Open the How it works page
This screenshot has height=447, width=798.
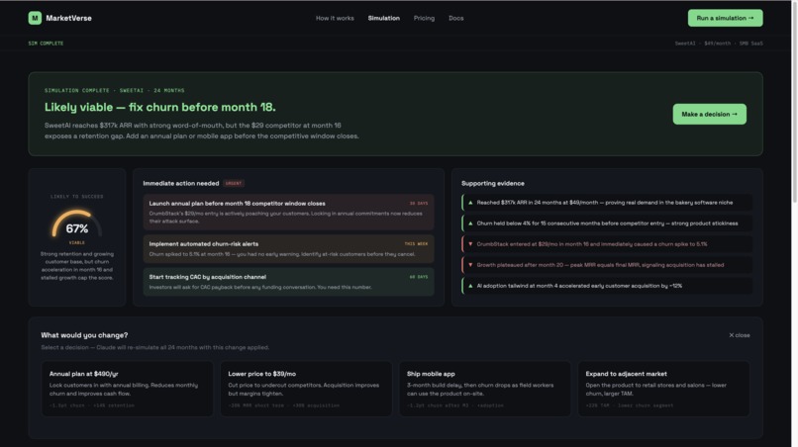pyautogui.click(x=335, y=19)
